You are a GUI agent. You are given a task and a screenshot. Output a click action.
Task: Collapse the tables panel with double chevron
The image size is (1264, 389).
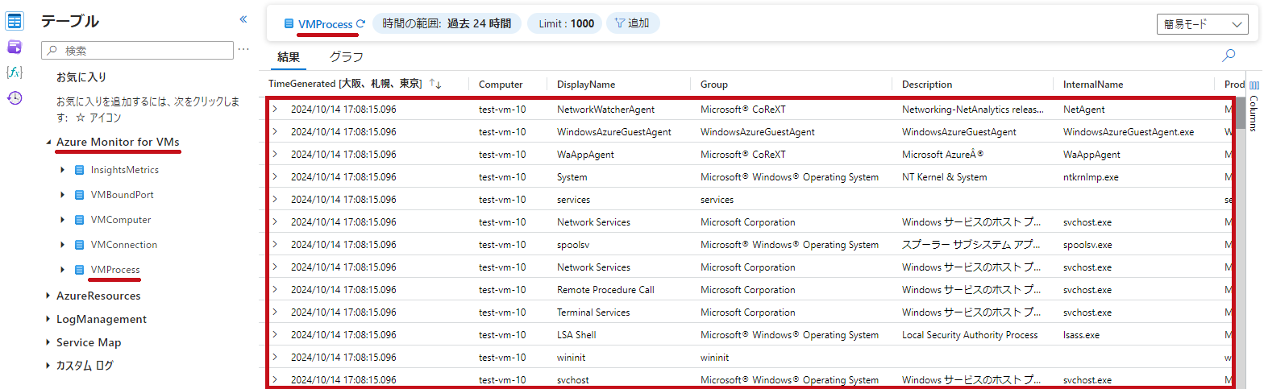coord(243,19)
